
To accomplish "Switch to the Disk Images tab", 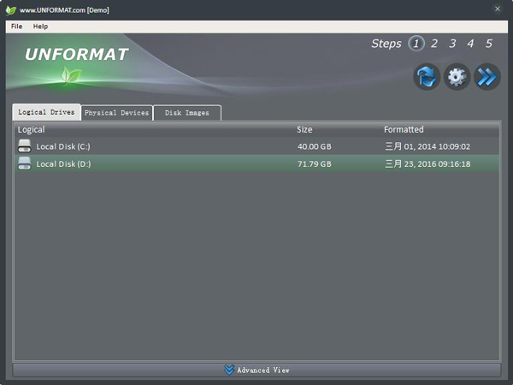I will (187, 113).
